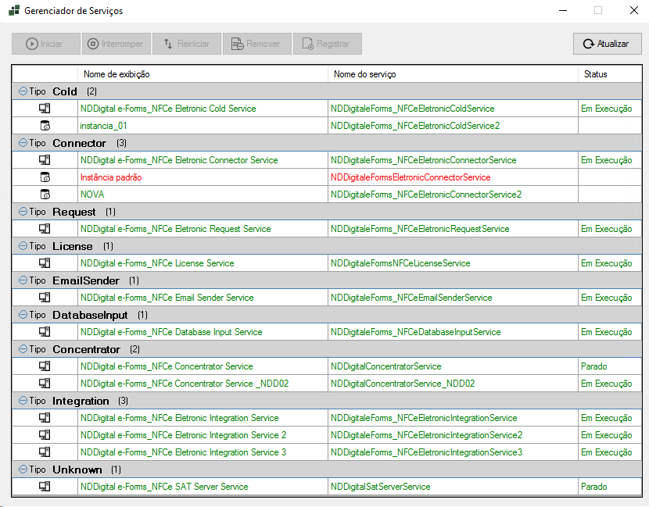Image resolution: width=649 pixels, height=507 pixels.
Task: Collapse the Integration type group
Action: tap(22, 401)
